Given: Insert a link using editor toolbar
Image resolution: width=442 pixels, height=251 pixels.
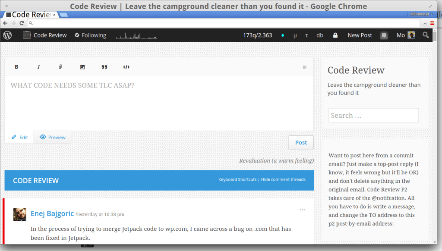Looking at the screenshot, I should [60, 67].
